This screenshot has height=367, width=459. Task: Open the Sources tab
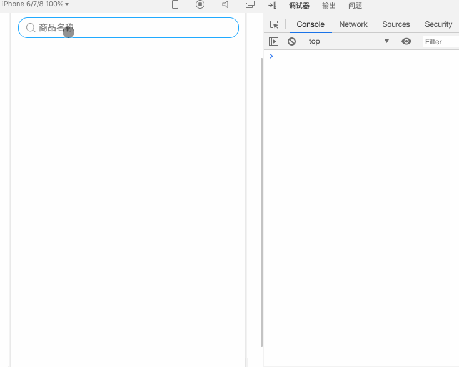pos(396,24)
